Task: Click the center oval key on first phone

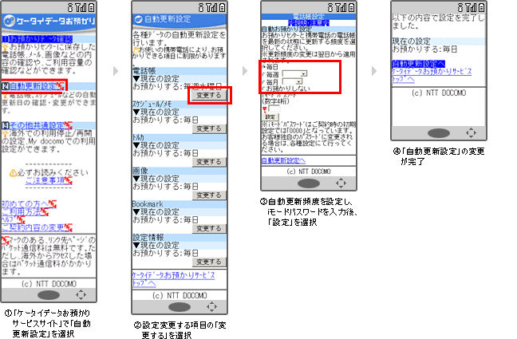Action: (49, 295)
